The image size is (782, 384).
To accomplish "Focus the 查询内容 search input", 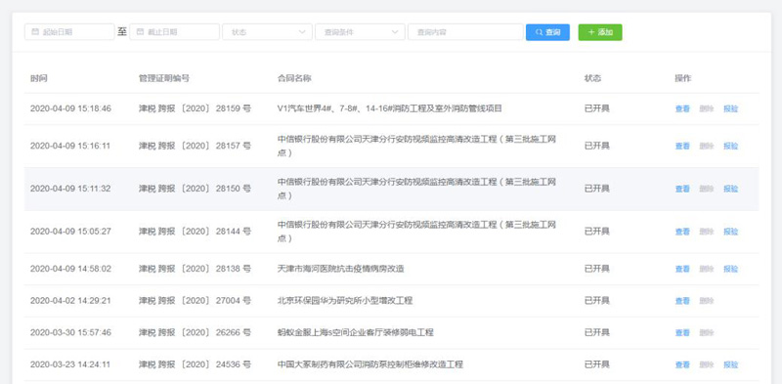I will (x=465, y=32).
